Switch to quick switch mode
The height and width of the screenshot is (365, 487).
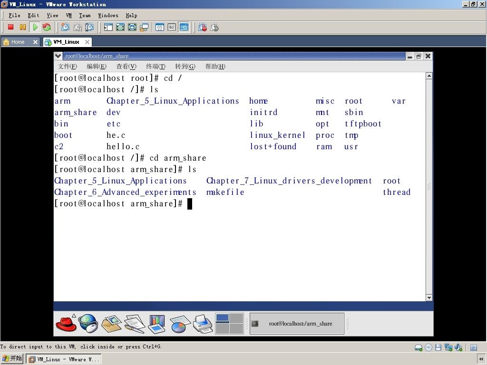(120, 27)
